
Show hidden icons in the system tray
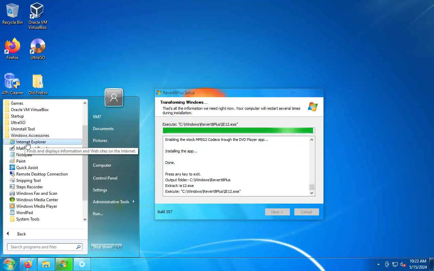click(x=378, y=264)
